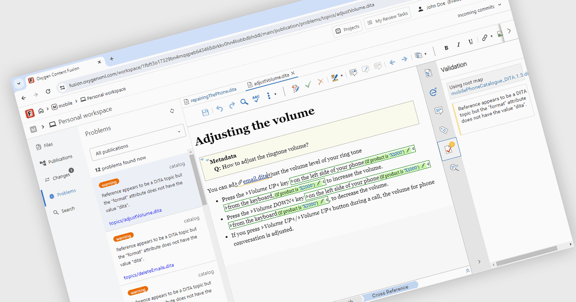Edit comment using bubble pencil icon
The height and width of the screenshot is (302, 576).
point(365,70)
